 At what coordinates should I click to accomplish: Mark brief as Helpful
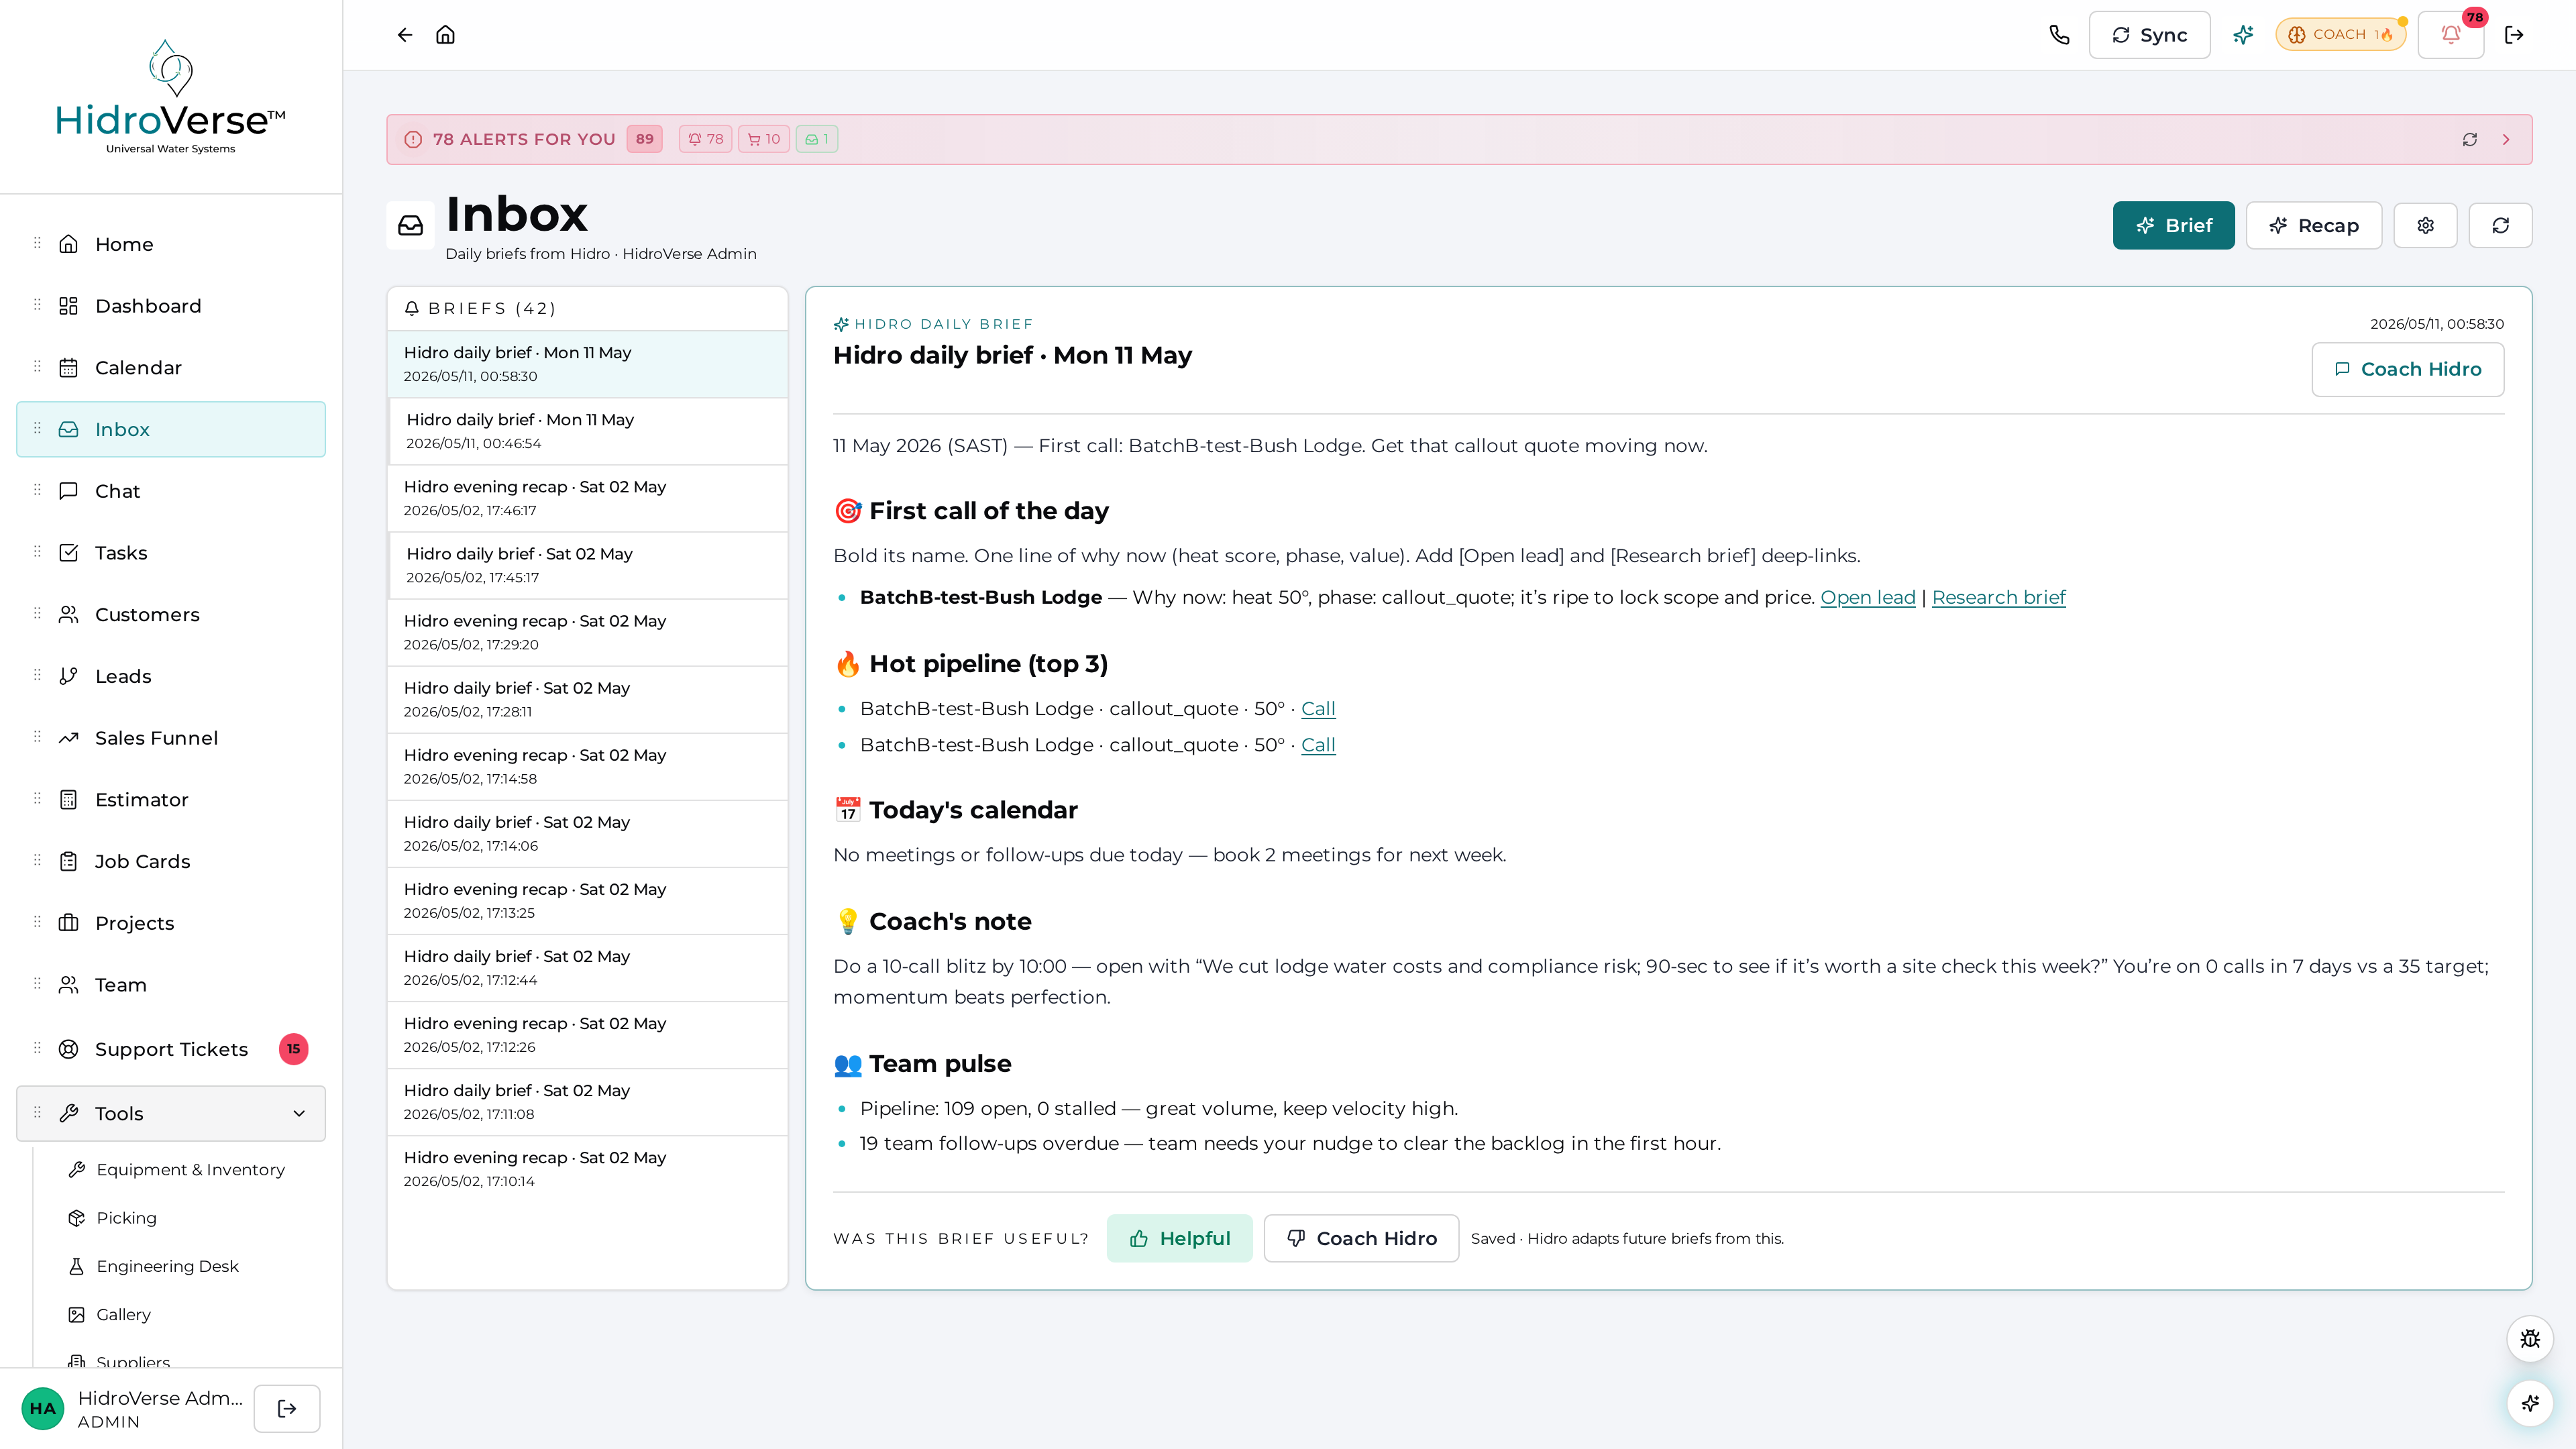click(1179, 1238)
